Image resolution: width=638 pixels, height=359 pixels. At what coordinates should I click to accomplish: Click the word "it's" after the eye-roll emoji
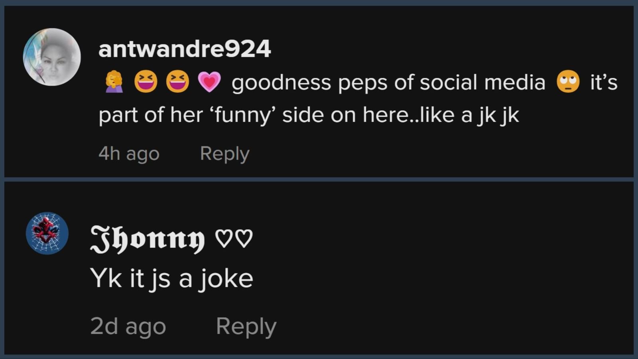pyautogui.click(x=604, y=83)
